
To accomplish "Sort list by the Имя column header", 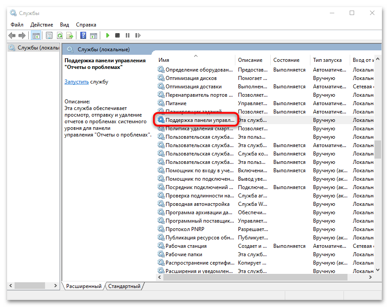I will [164, 60].
